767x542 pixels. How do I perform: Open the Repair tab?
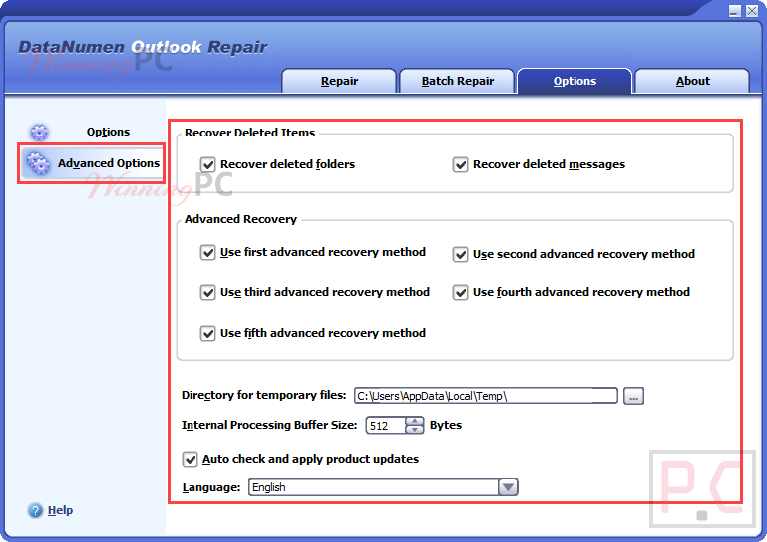click(x=339, y=81)
